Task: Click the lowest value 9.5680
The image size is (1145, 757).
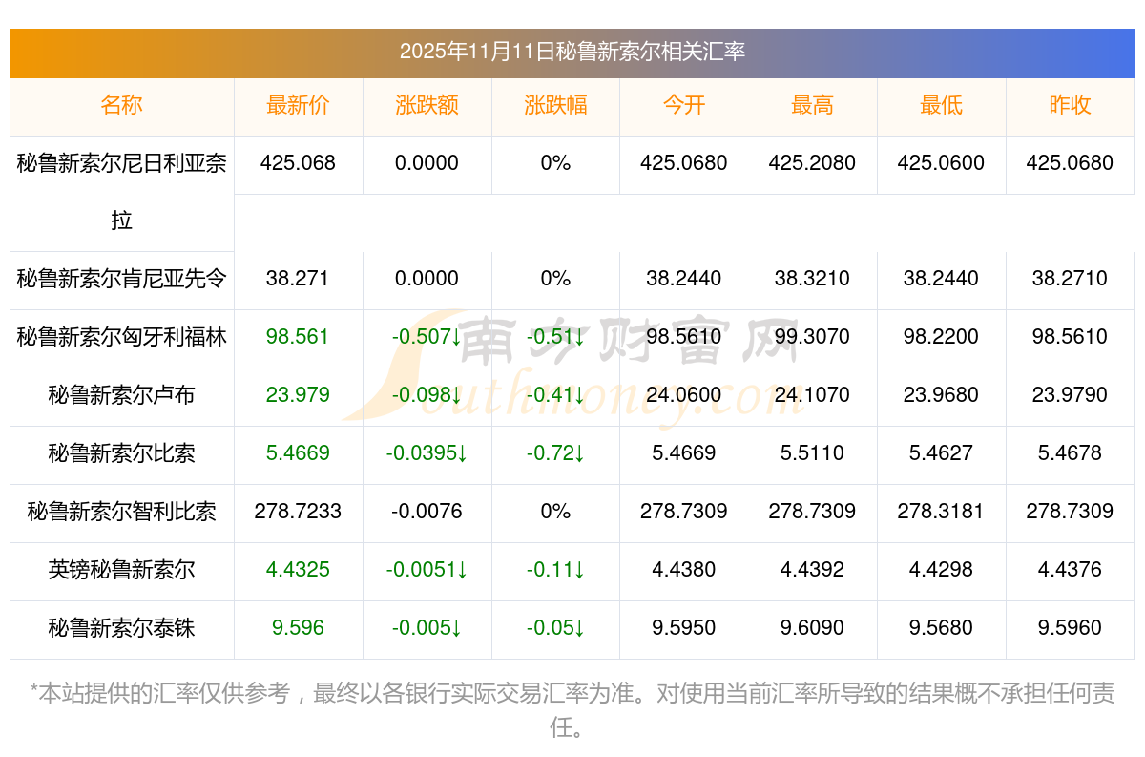Action: click(x=941, y=628)
